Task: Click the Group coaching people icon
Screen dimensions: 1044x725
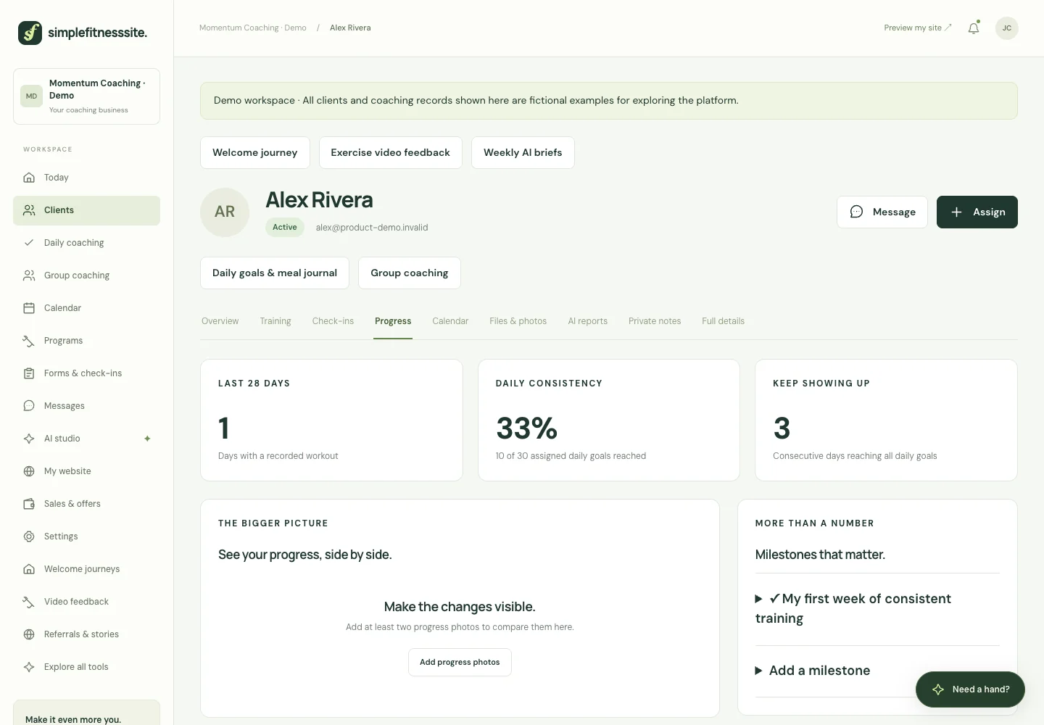Action: [x=29, y=275]
